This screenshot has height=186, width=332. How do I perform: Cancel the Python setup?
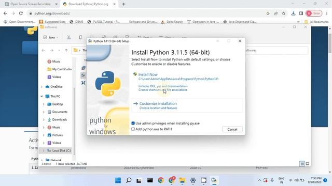tap(232, 129)
